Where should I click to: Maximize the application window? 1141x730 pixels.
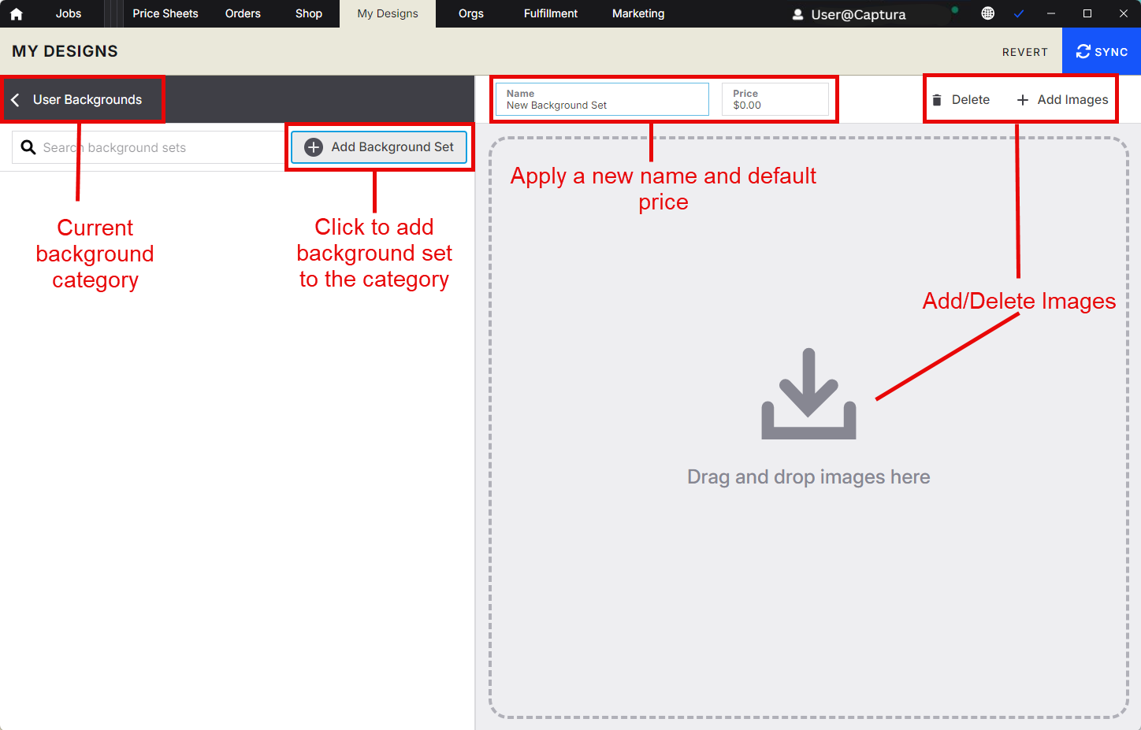click(1087, 13)
